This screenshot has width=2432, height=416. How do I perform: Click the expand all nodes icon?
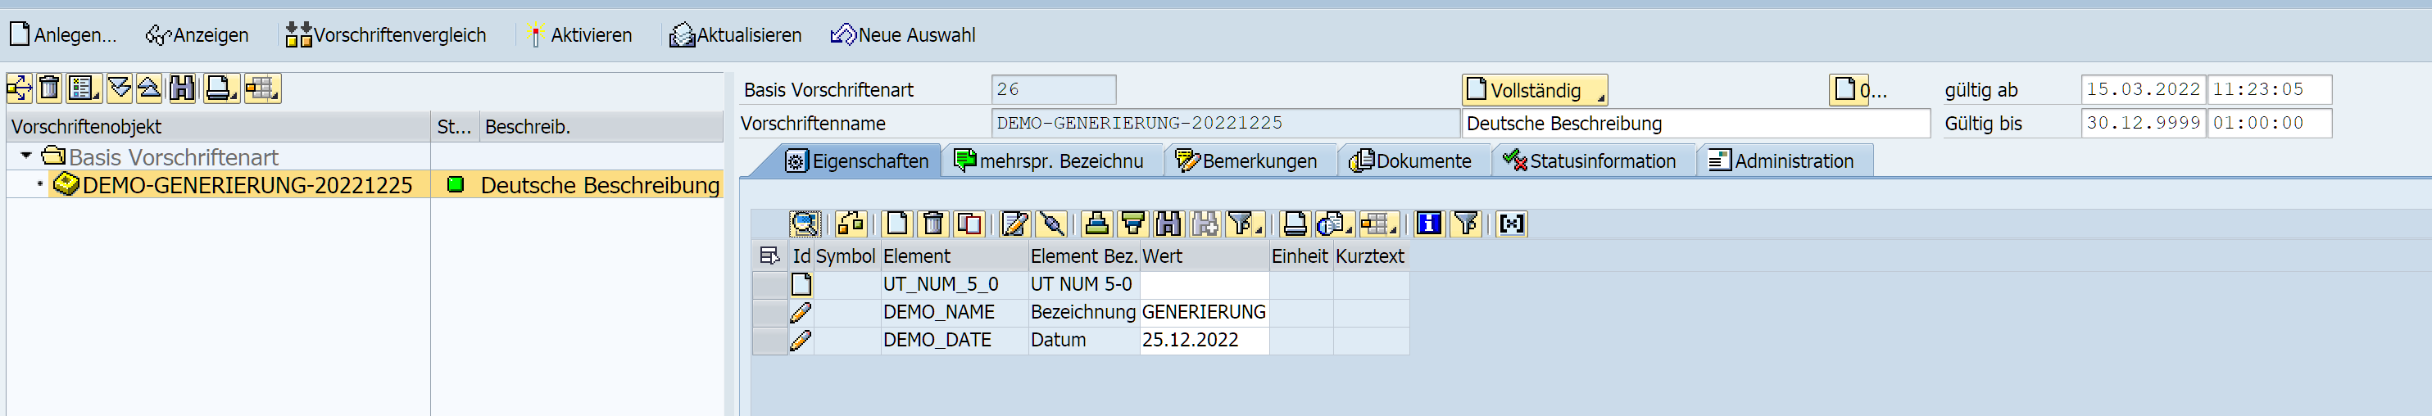119,88
